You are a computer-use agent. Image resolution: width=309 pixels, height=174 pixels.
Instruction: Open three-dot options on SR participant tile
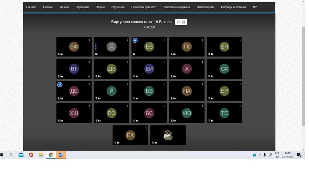[240, 40]
